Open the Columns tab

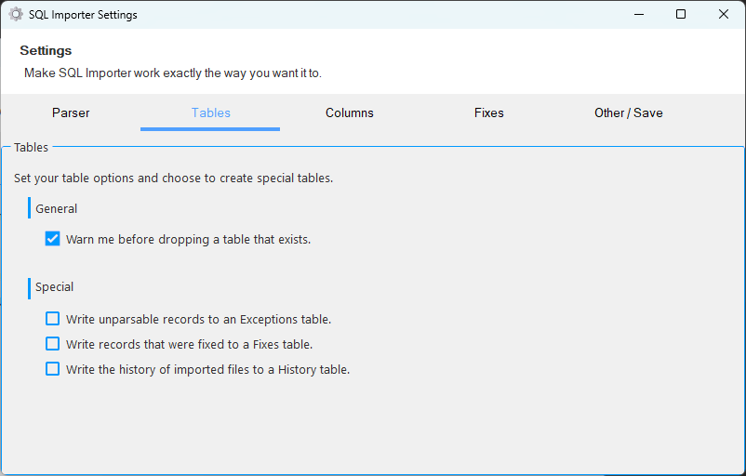350,112
